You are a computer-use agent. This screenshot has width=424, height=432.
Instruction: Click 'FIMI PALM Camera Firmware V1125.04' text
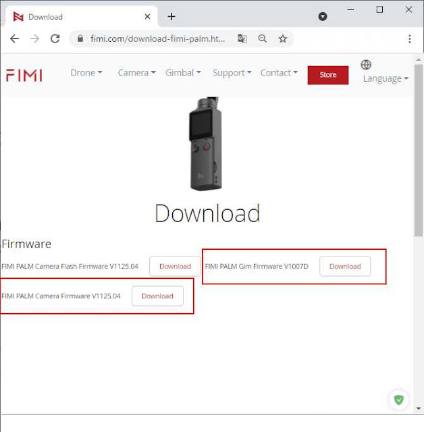point(61,296)
